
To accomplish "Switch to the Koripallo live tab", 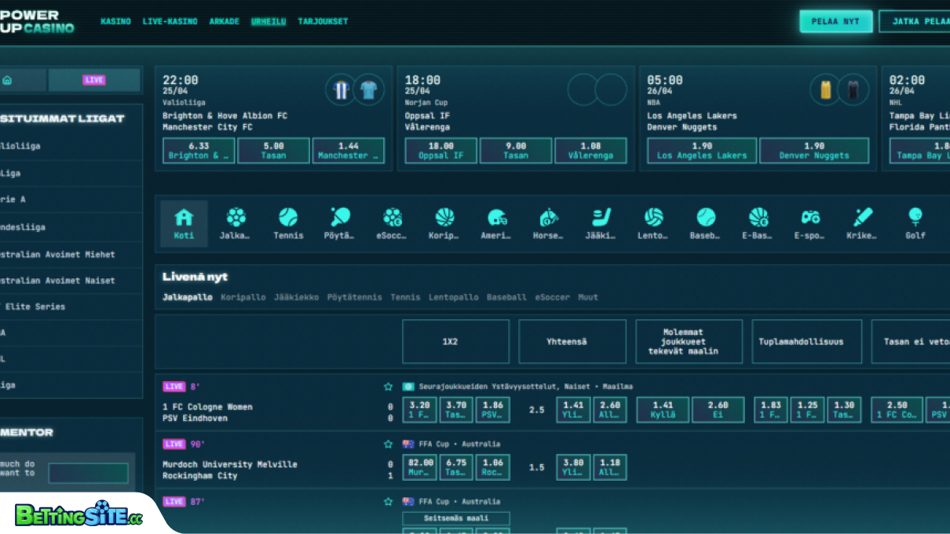I will [243, 297].
